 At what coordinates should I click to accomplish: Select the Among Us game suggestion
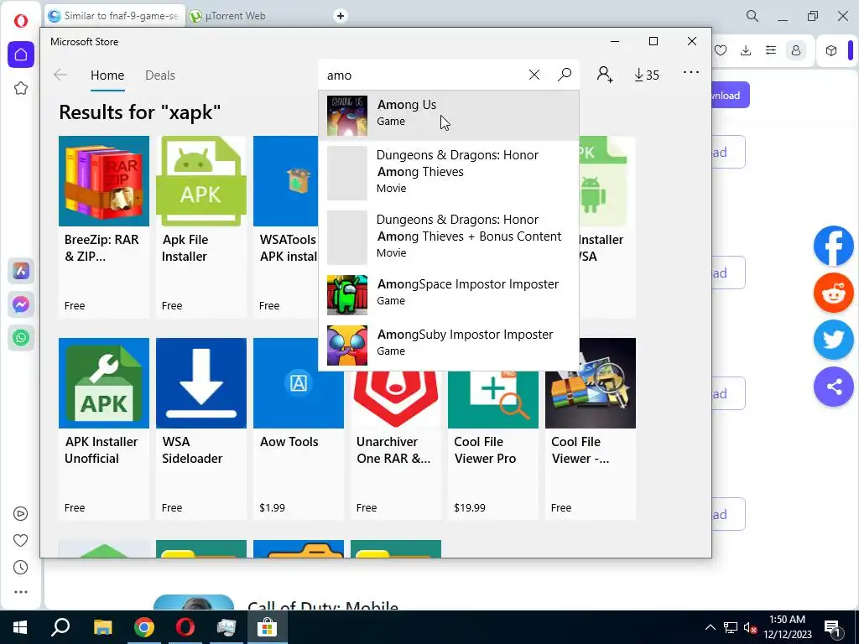point(448,115)
